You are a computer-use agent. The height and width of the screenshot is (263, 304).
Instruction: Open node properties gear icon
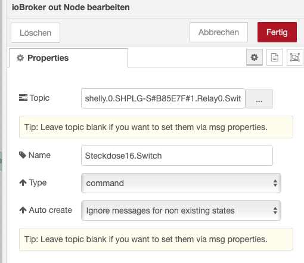pyautogui.click(x=255, y=57)
